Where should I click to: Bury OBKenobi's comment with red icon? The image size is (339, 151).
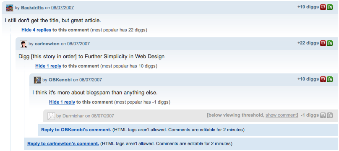(x=323, y=79)
